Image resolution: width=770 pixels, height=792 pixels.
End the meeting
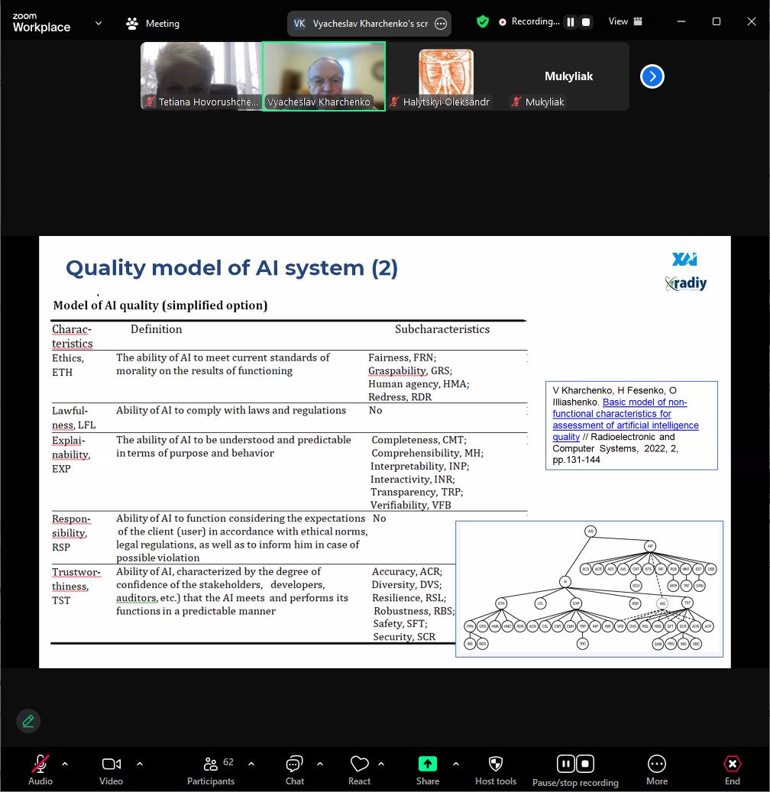click(732, 770)
